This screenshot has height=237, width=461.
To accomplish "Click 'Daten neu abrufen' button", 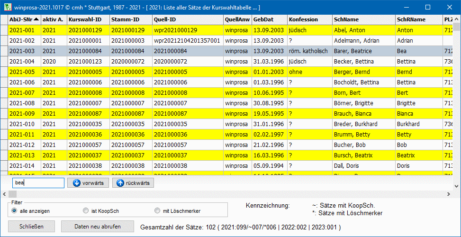I will pos(97,227).
